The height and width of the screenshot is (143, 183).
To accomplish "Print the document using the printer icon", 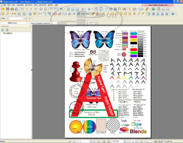I will [x=12, y=9].
